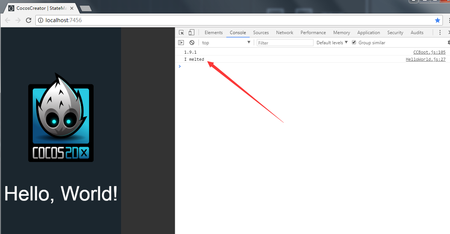This screenshot has height=234, width=450.
Task: View site information icon in address bar
Action: pyautogui.click(x=41, y=20)
